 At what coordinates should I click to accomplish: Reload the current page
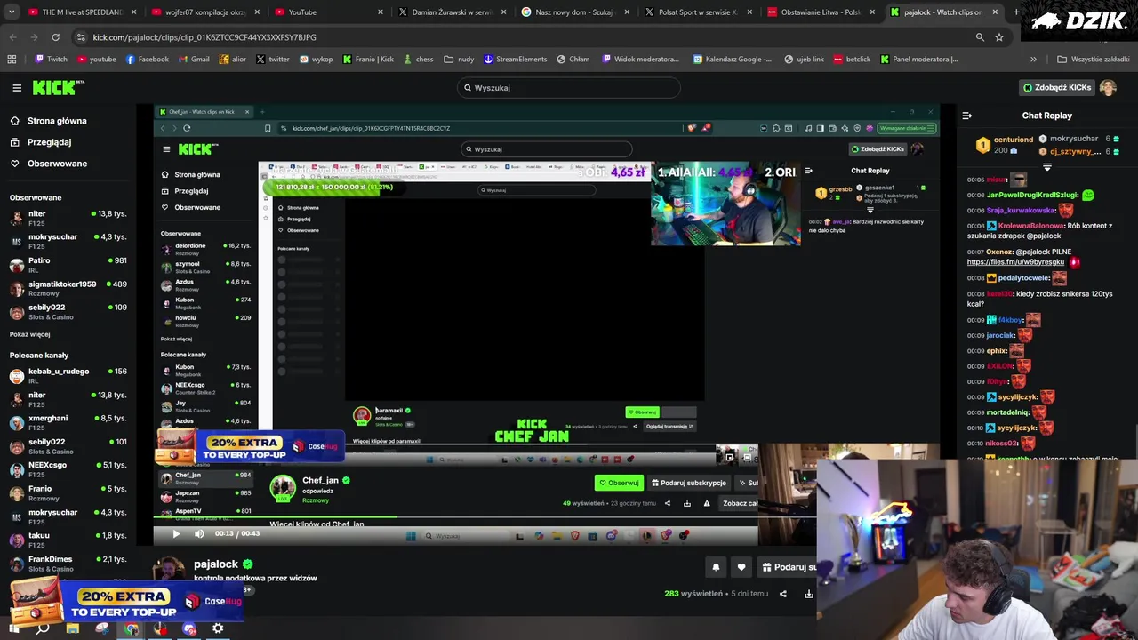55,37
